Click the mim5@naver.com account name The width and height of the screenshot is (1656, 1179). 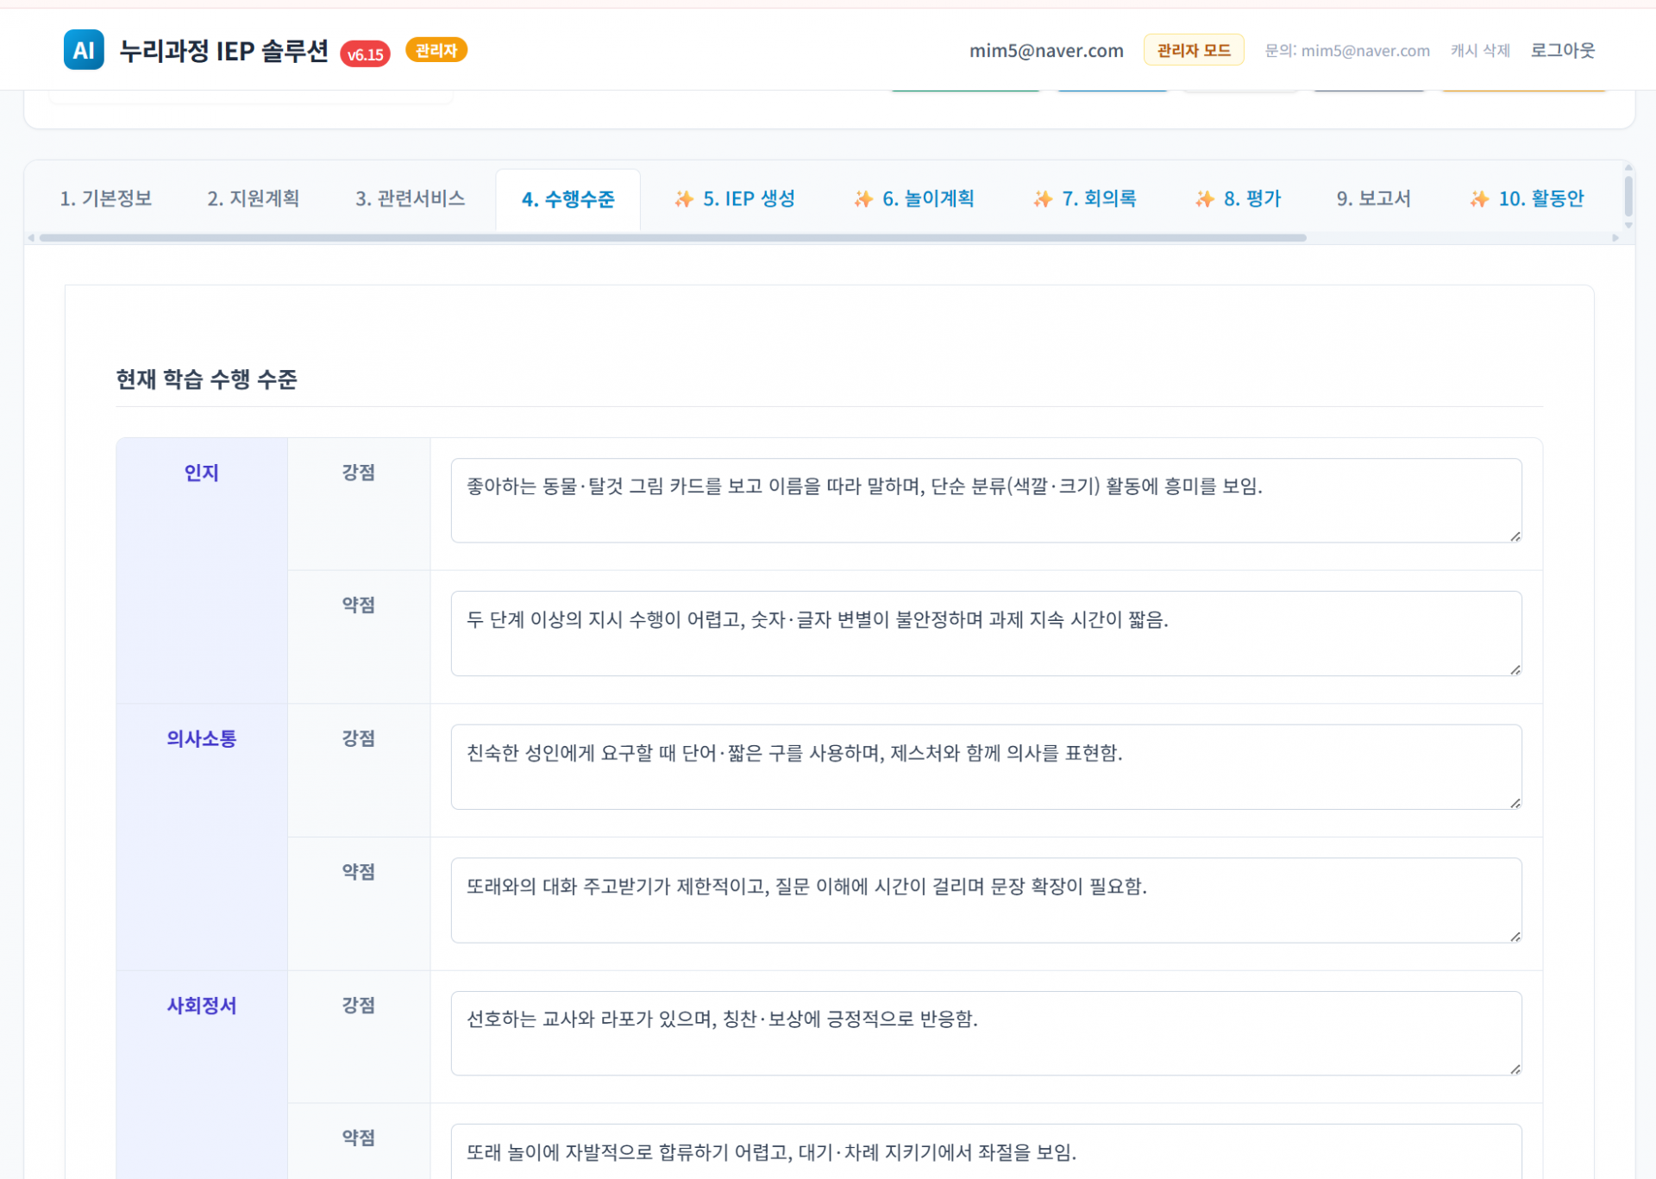[x=1046, y=51]
